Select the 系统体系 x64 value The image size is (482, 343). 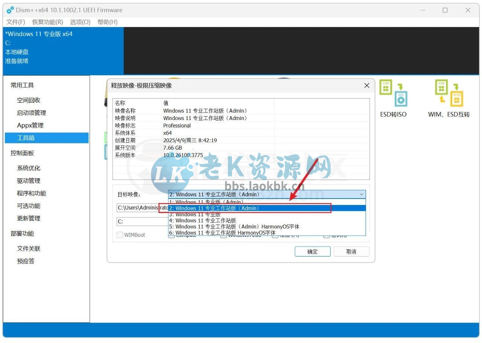click(x=168, y=133)
